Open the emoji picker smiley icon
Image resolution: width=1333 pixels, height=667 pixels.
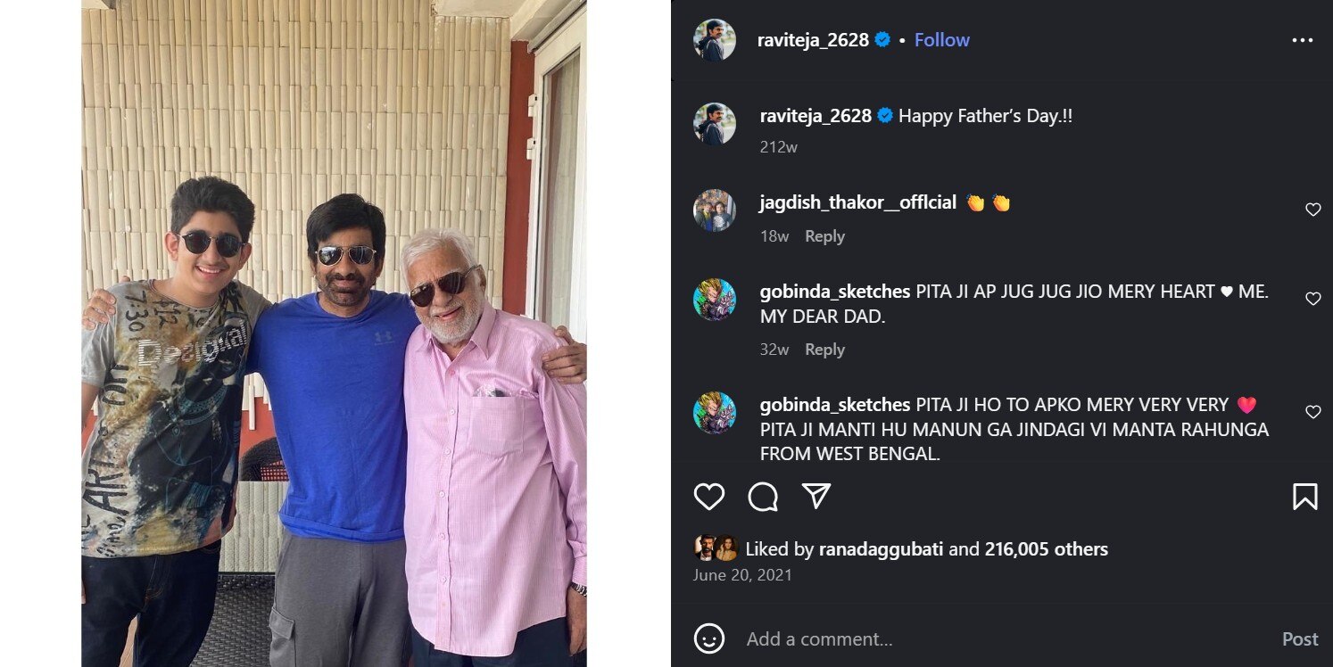[x=709, y=638]
